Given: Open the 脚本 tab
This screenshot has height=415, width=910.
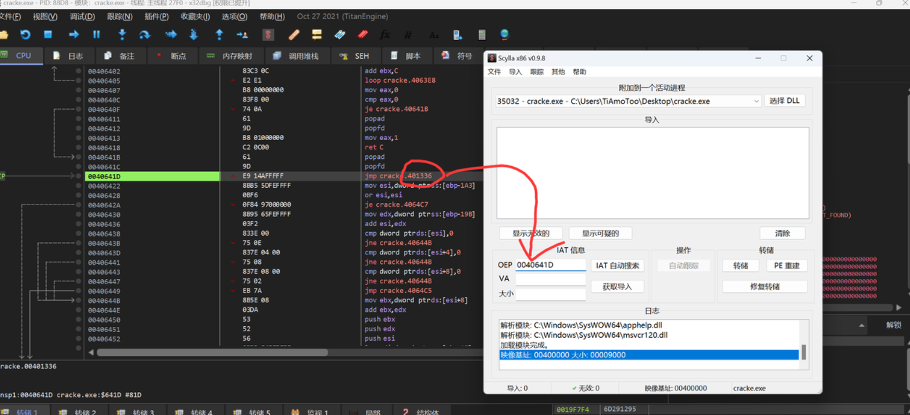Looking at the screenshot, I should pos(406,56).
